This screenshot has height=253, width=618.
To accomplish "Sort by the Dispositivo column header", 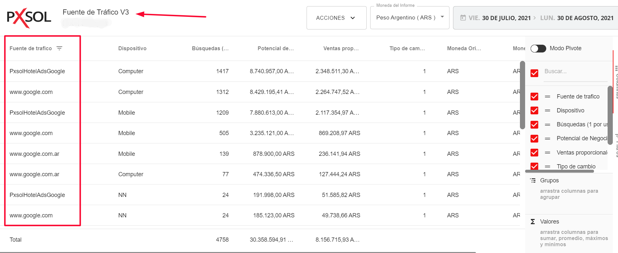I will [132, 48].
